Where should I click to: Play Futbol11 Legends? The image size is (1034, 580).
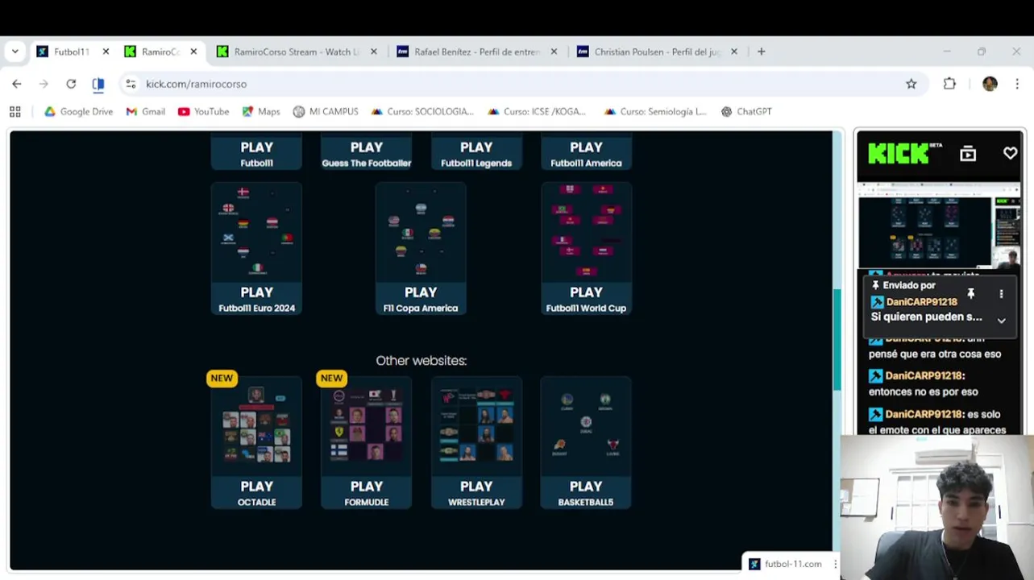point(476,154)
